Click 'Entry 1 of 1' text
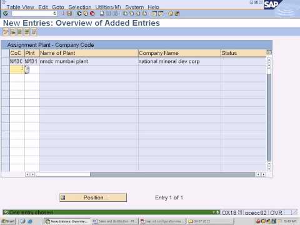Viewport: 300px width, 225px height. pos(169,197)
